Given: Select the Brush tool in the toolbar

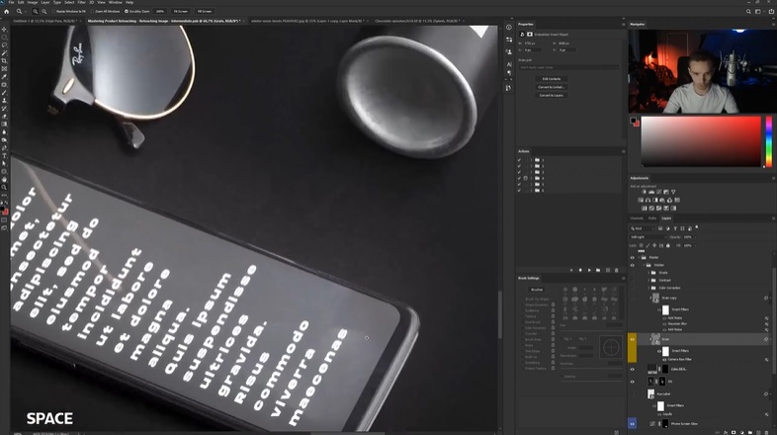Looking at the screenshot, I should pyautogui.click(x=4, y=93).
